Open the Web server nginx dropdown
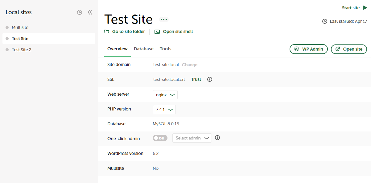 coord(165,95)
